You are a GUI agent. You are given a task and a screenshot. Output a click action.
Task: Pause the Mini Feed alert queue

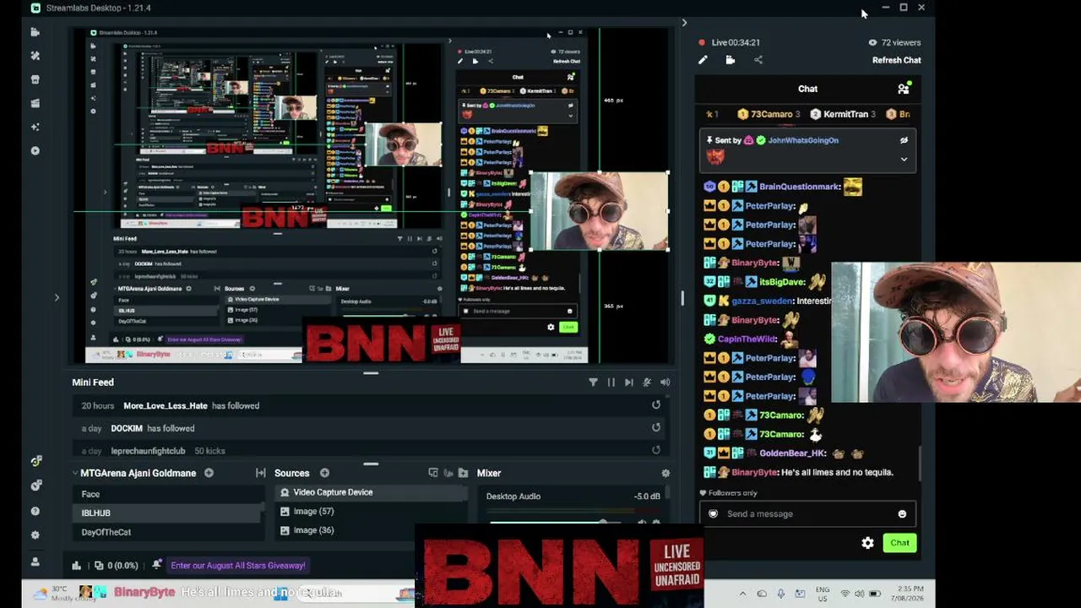tap(611, 383)
